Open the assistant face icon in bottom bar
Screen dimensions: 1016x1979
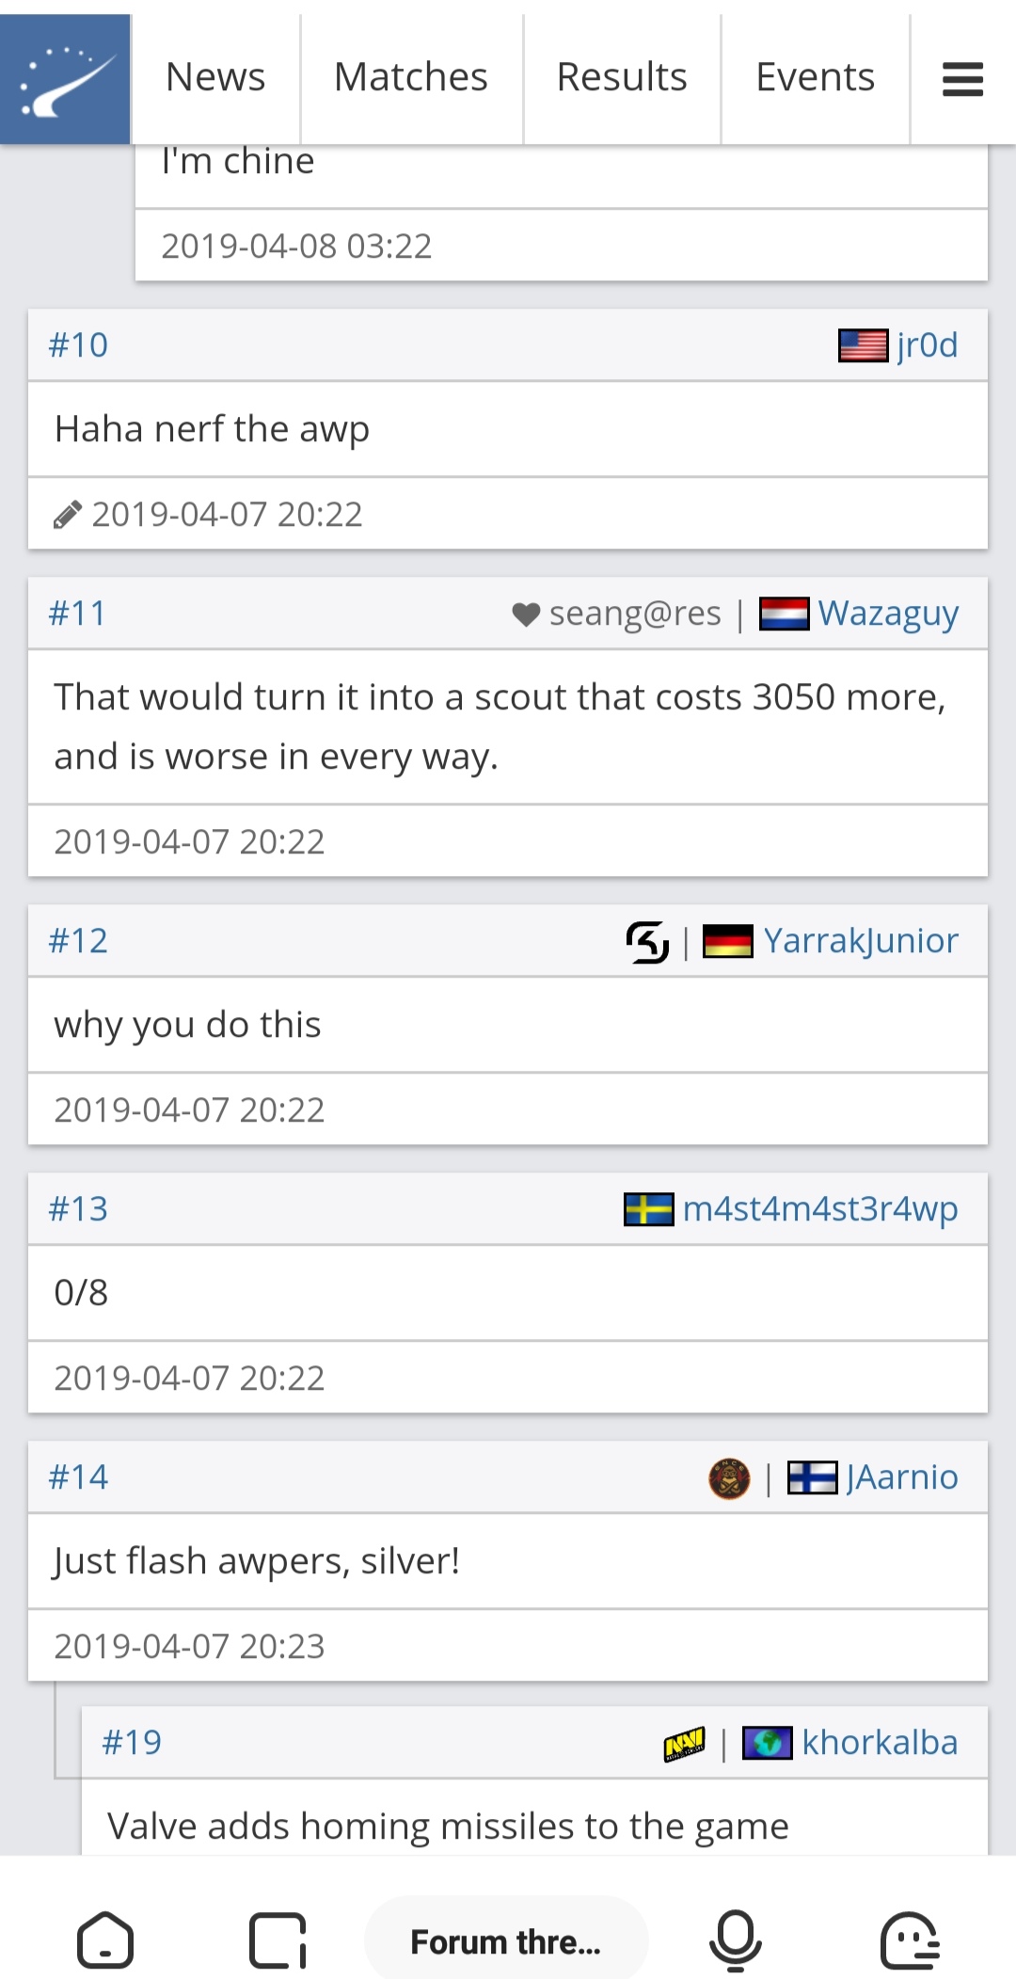click(910, 1940)
